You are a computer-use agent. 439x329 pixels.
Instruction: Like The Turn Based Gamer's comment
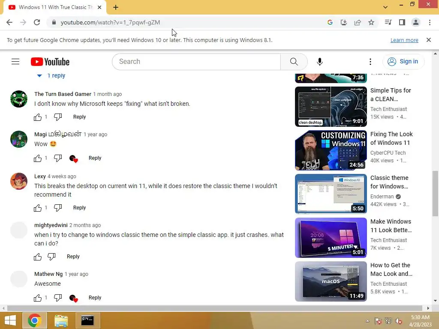point(38,117)
